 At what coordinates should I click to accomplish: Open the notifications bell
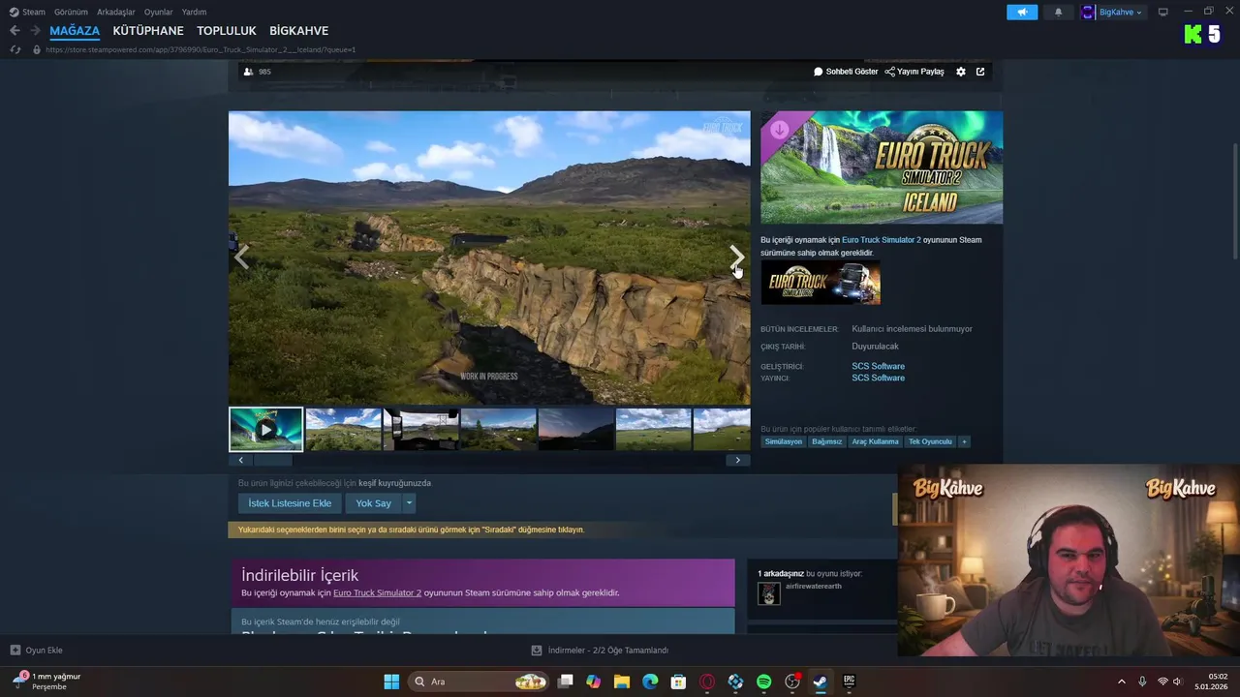(x=1058, y=13)
